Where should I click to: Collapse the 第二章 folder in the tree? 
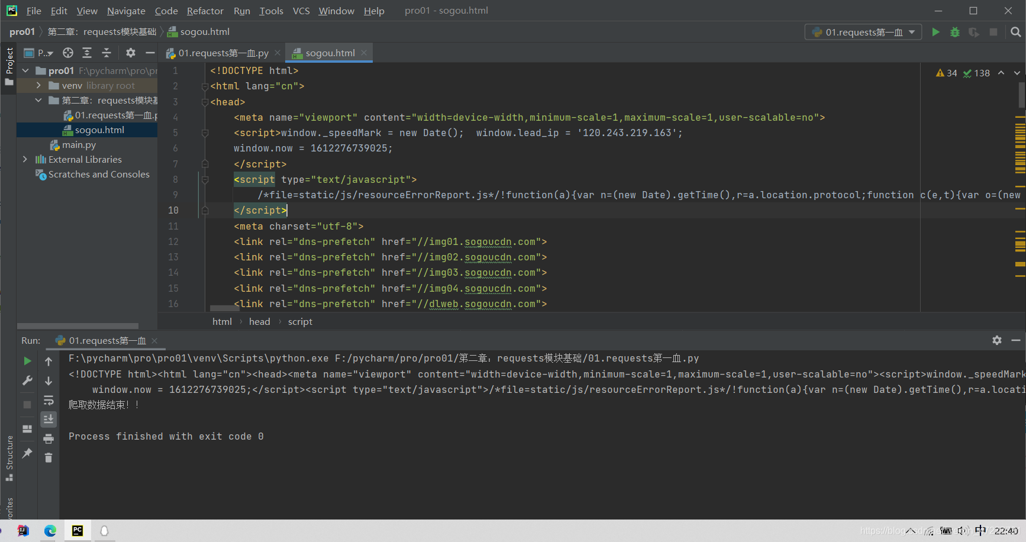[38, 100]
